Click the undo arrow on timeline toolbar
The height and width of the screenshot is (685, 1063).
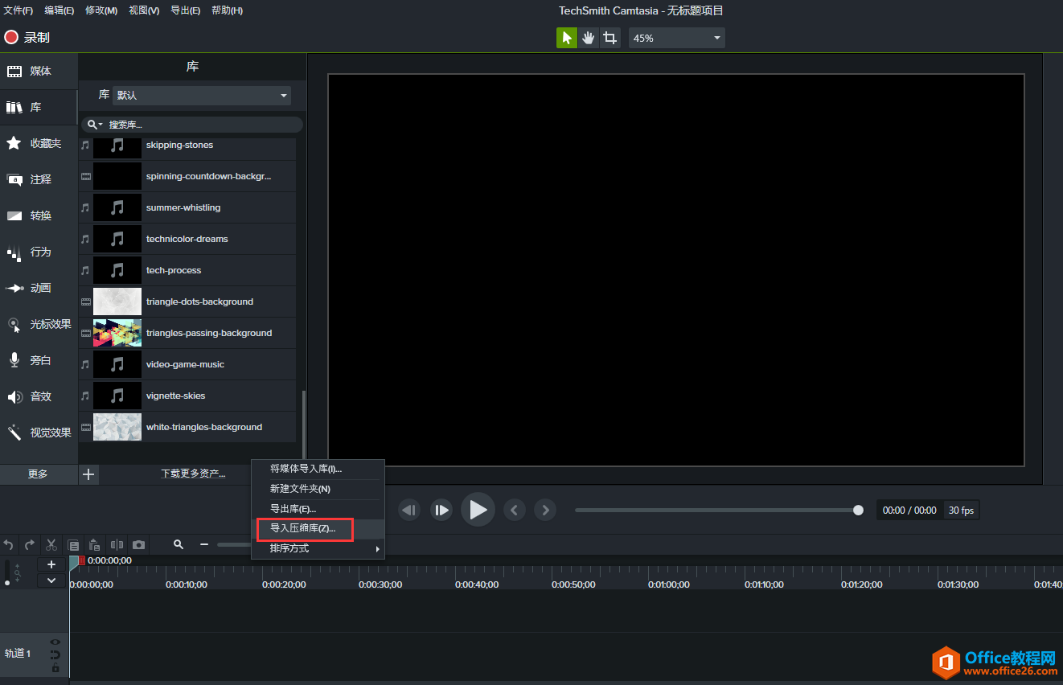click(9, 545)
